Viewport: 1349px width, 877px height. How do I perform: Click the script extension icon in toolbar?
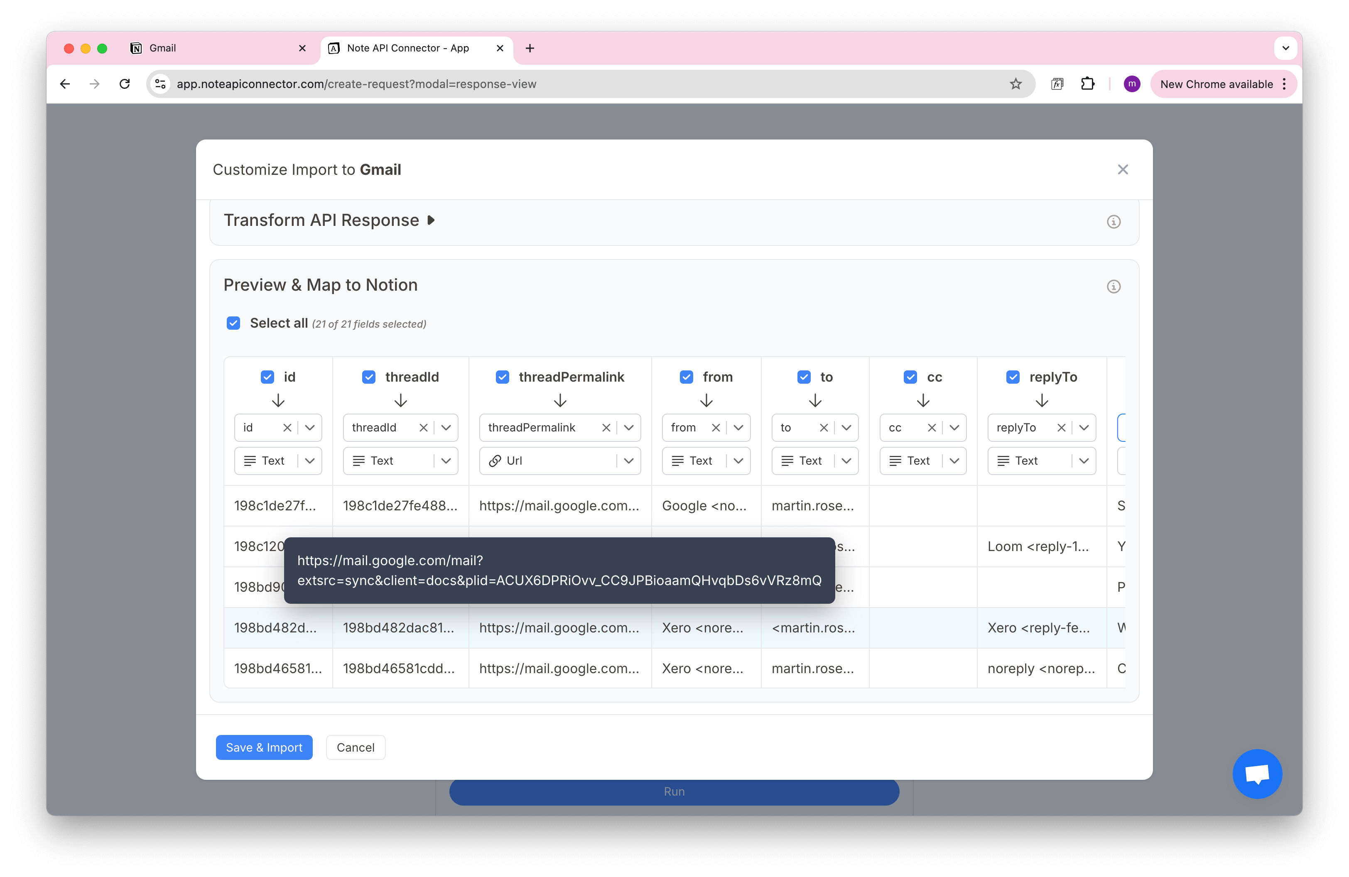[x=1057, y=84]
